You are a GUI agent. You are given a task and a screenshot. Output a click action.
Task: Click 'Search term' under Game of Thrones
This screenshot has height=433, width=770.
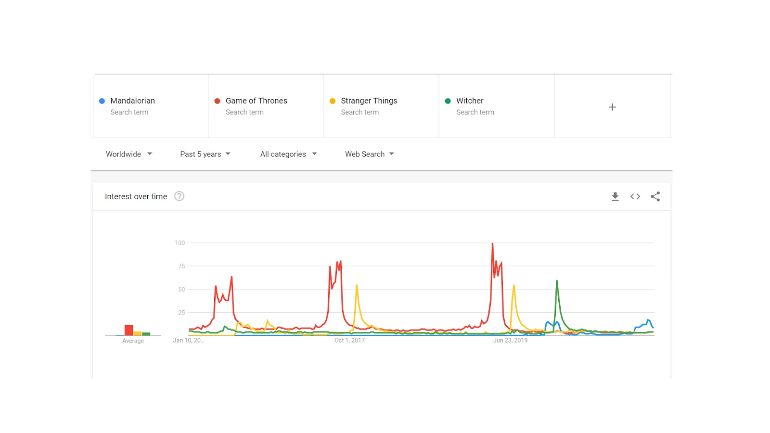pos(244,112)
